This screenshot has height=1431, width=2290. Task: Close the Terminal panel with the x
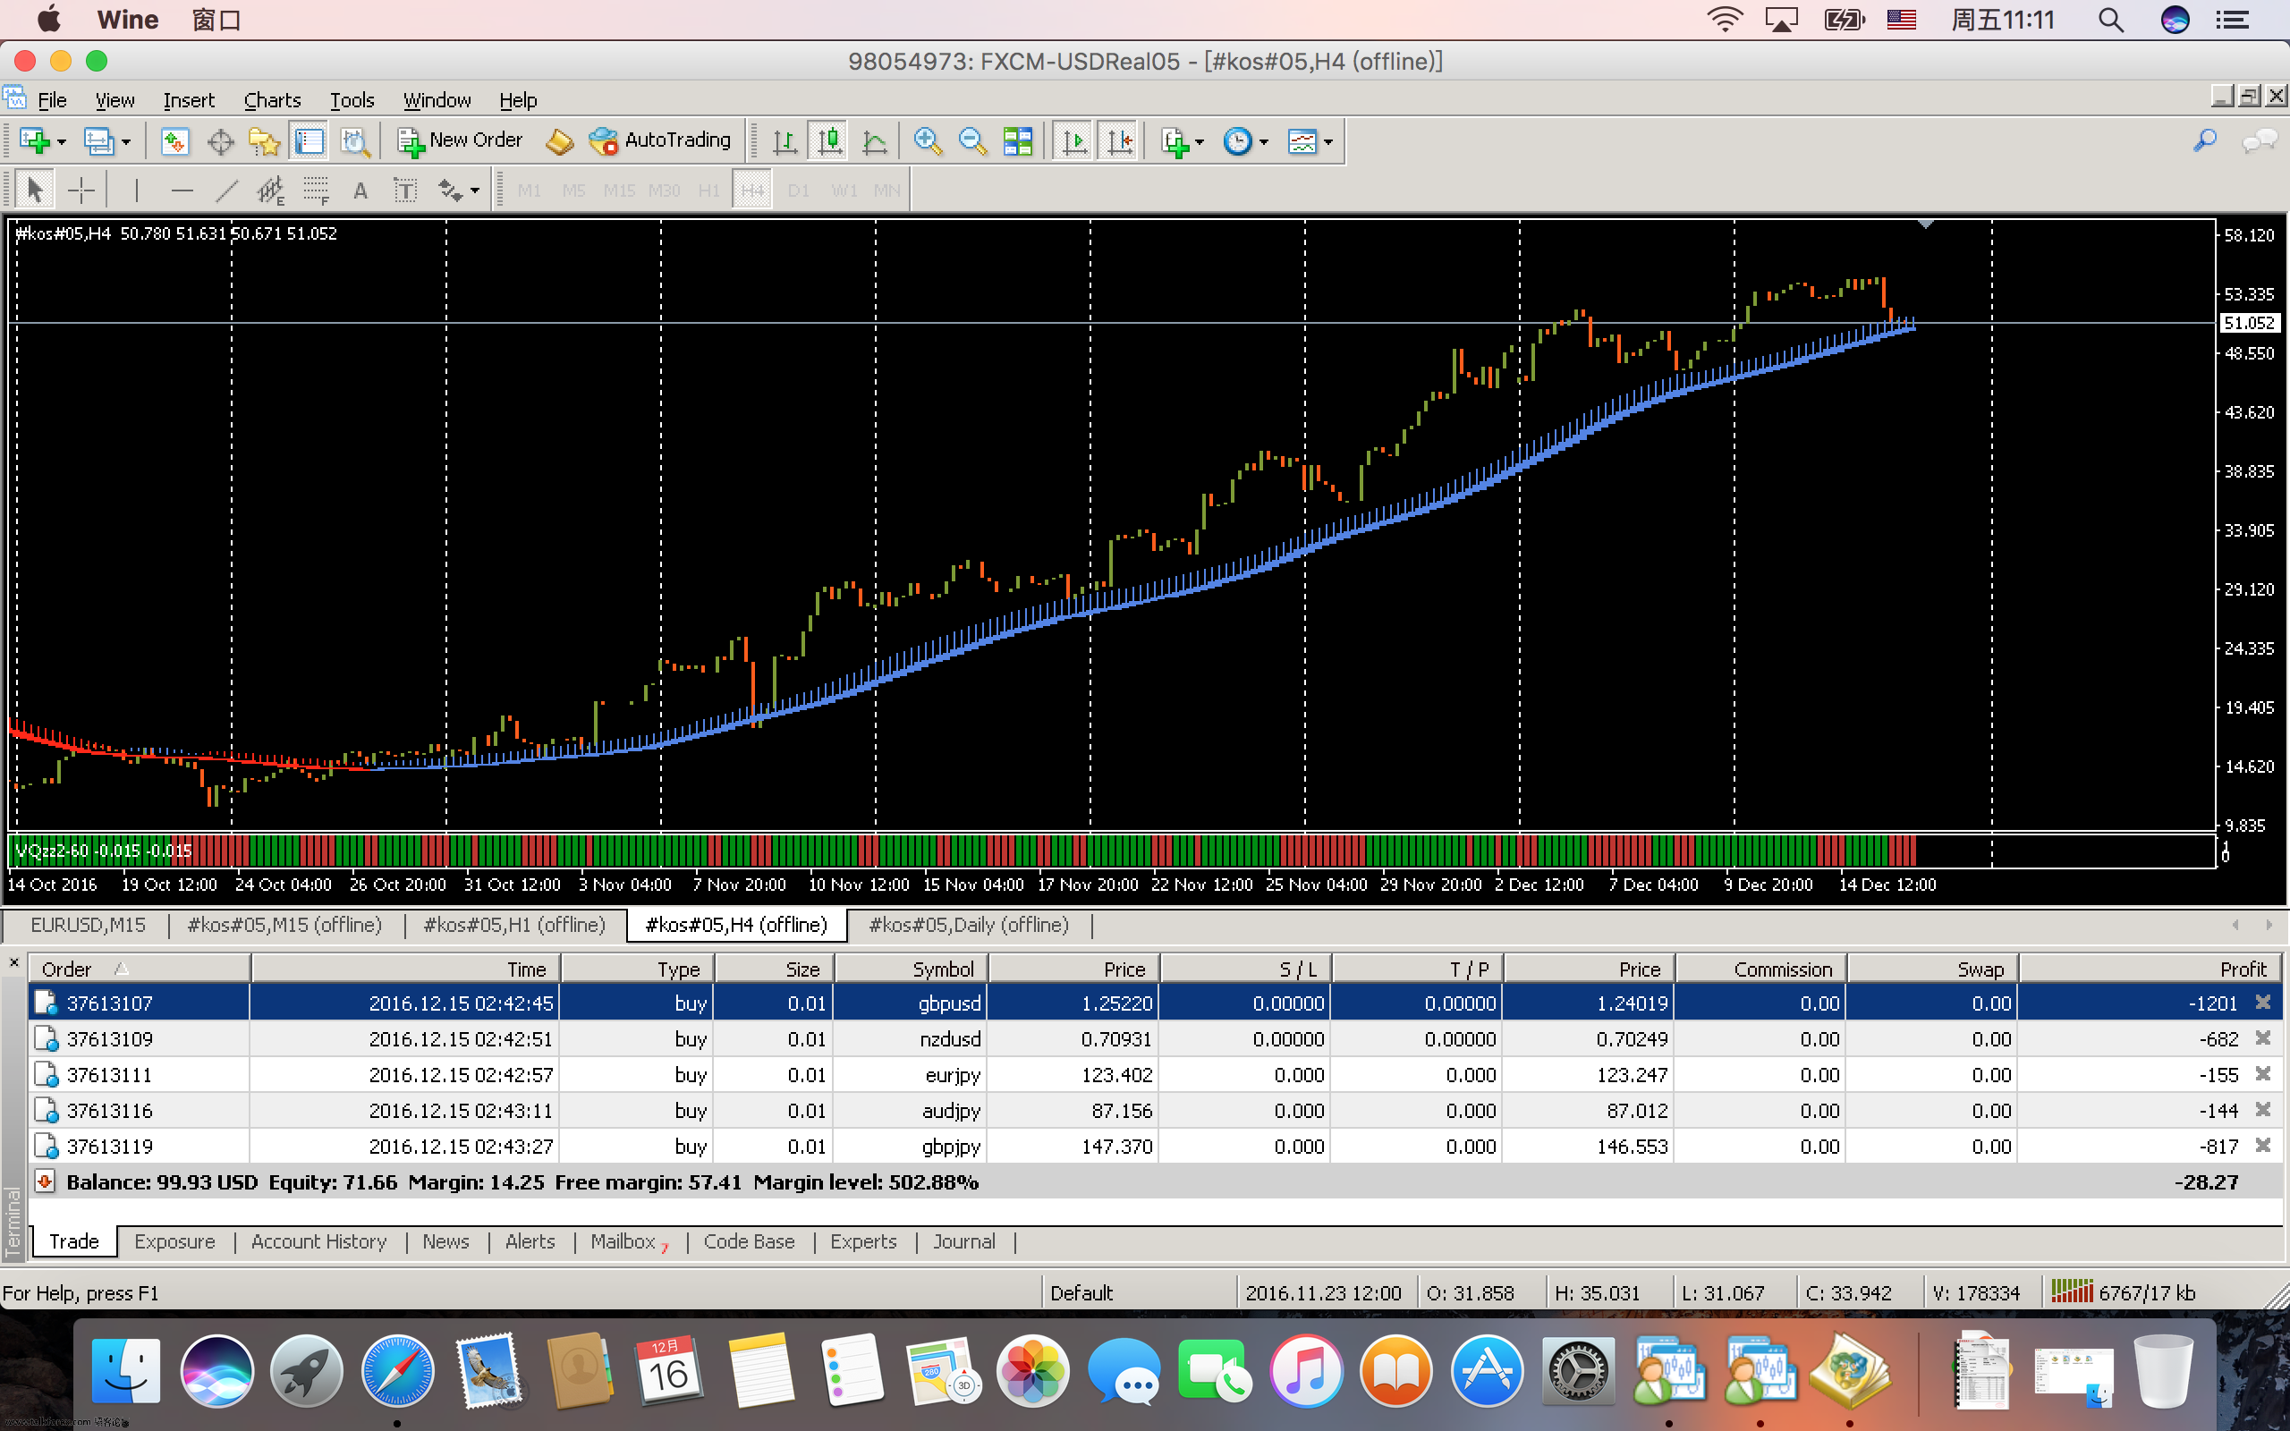[x=14, y=962]
